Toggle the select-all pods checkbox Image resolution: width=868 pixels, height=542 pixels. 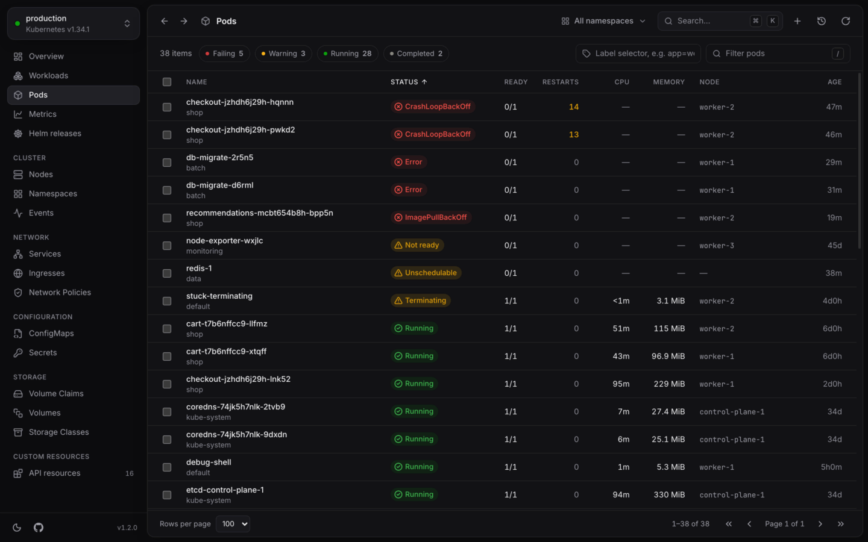pyautogui.click(x=167, y=82)
